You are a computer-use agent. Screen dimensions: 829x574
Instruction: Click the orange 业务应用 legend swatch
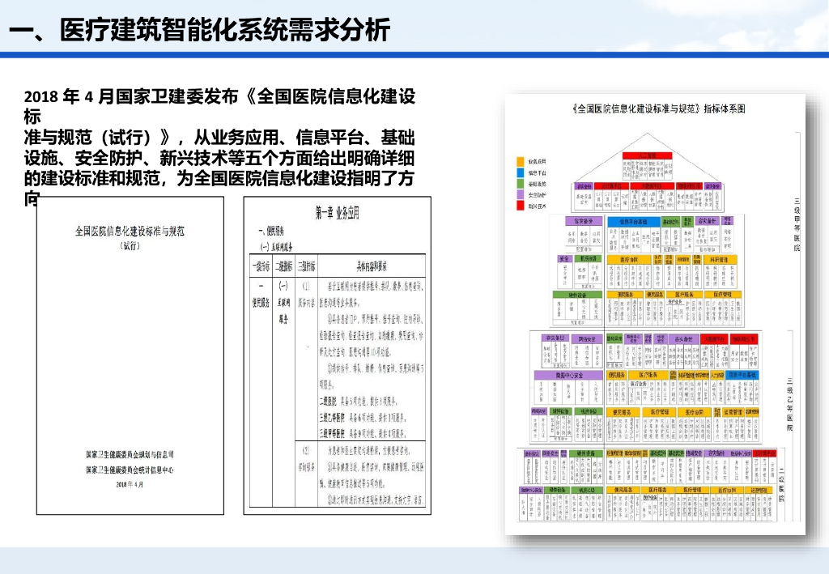[521, 162]
